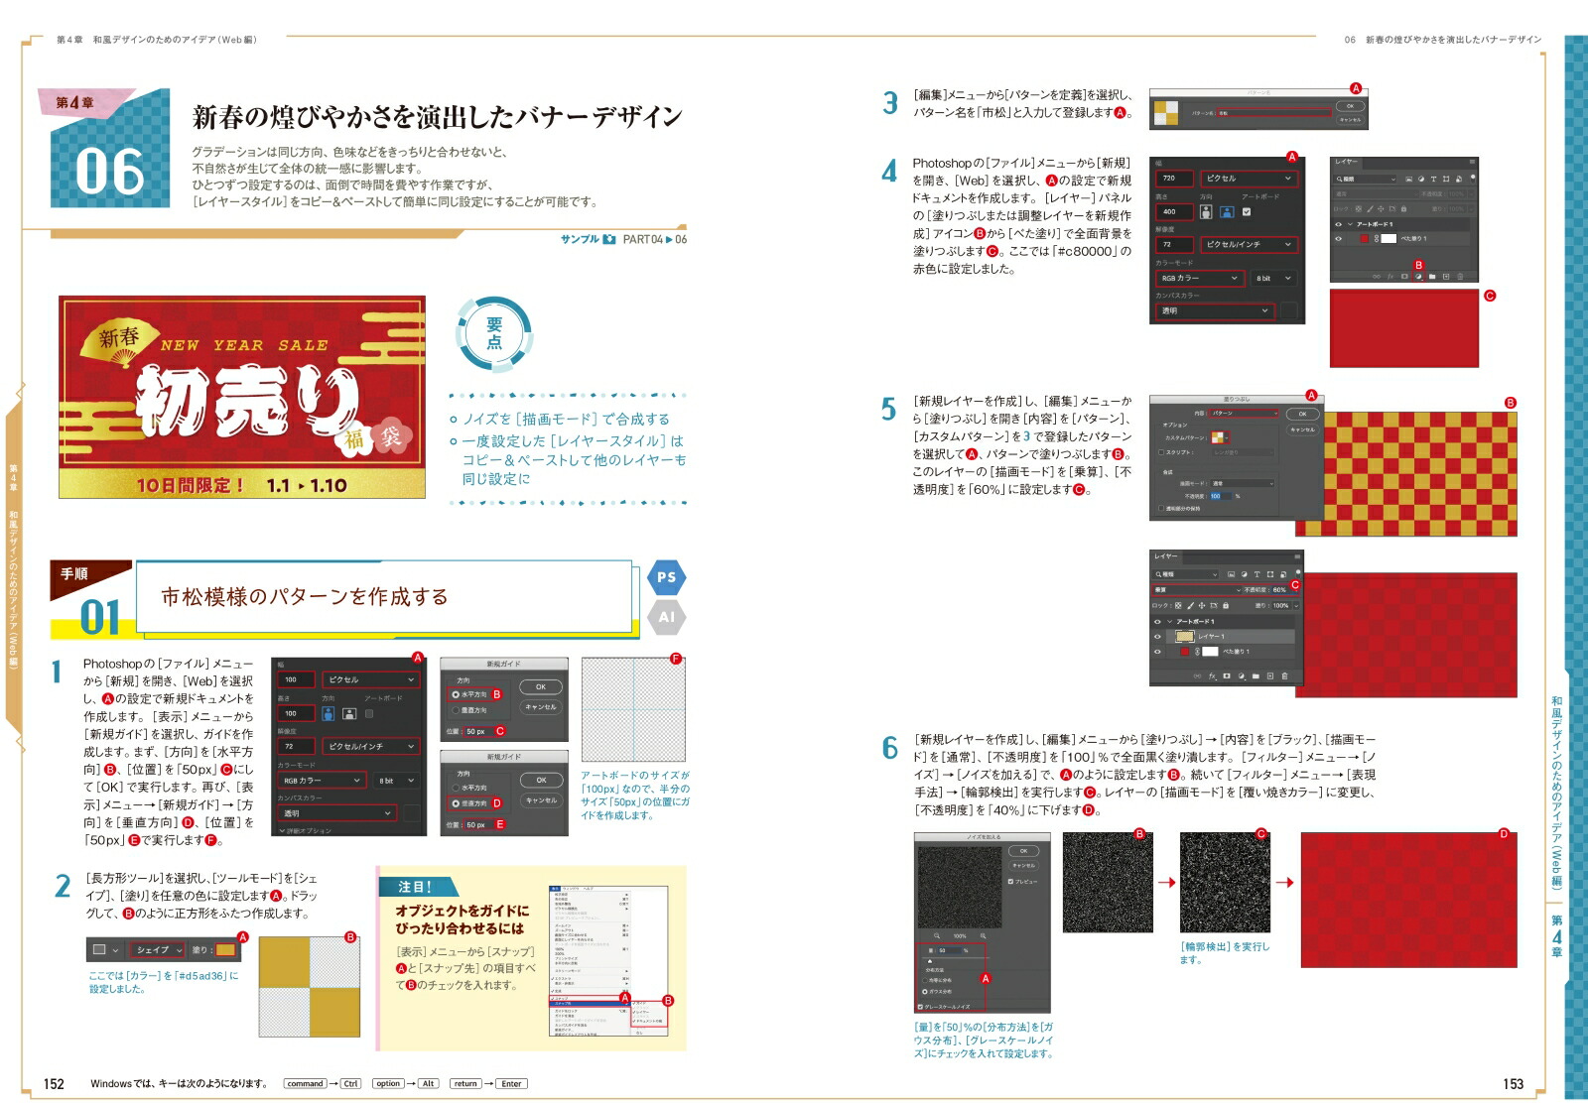Collapse アートボード 1 chevron in レイヤー 1 Layers panel
Viewport: 1588px width, 1103px height.
pyautogui.click(x=1169, y=622)
